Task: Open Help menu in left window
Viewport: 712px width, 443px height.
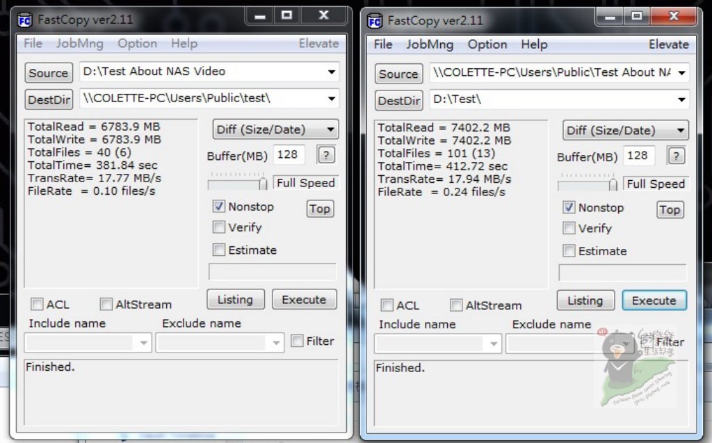Action: coord(184,43)
